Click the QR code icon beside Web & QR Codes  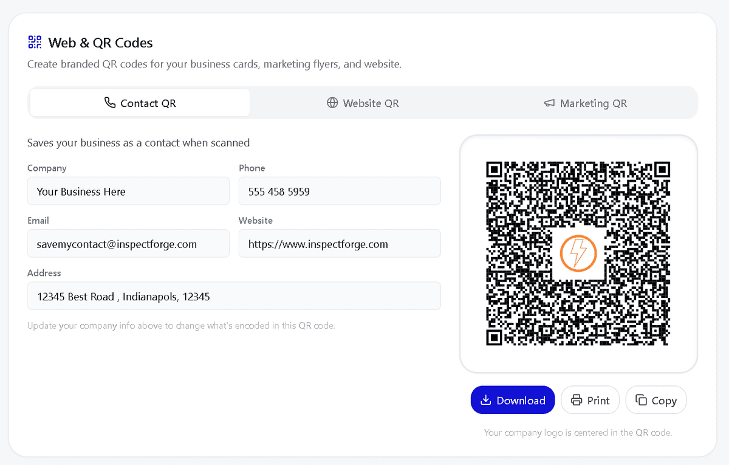(x=35, y=43)
